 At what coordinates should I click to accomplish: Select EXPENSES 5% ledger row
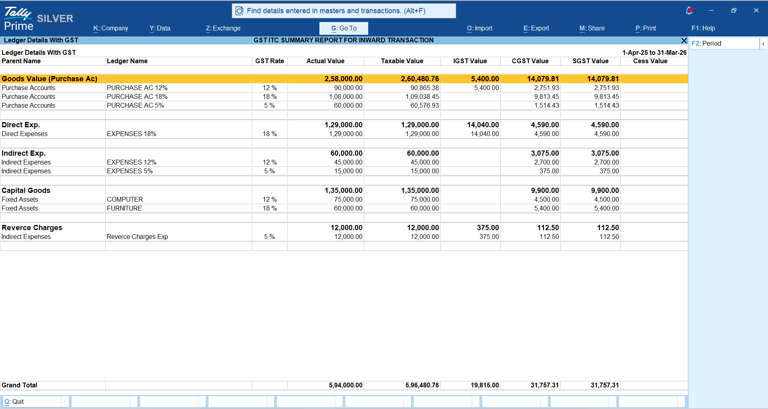coord(344,171)
